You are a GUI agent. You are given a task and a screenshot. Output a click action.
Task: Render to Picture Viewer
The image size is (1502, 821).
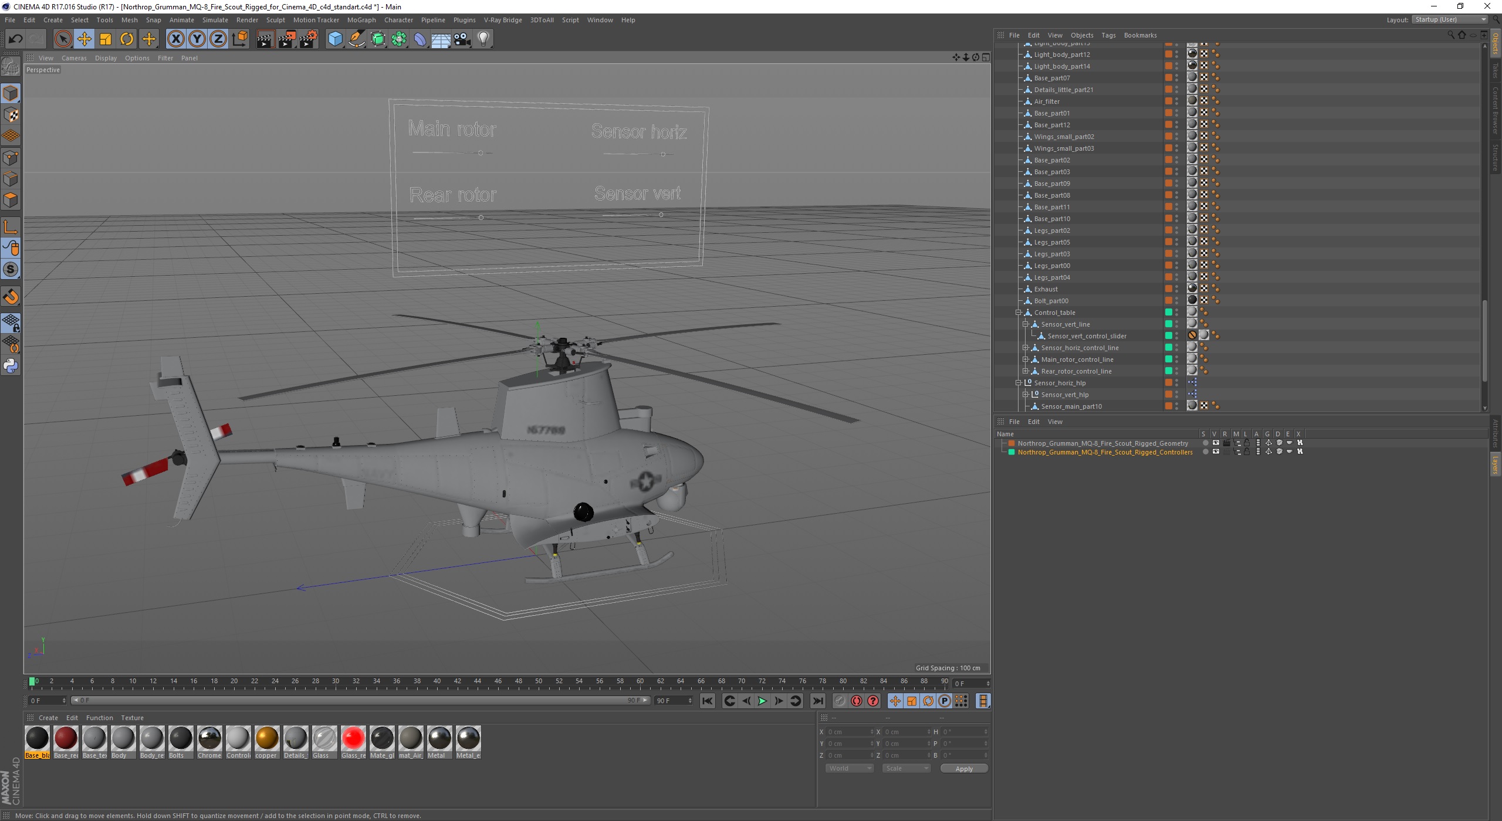pos(287,39)
